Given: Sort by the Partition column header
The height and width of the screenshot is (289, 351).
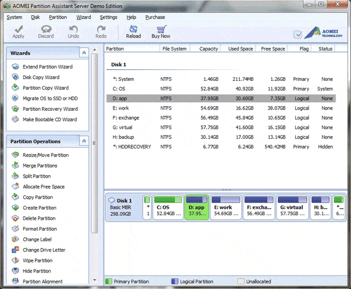Looking at the screenshot, I should 132,49.
